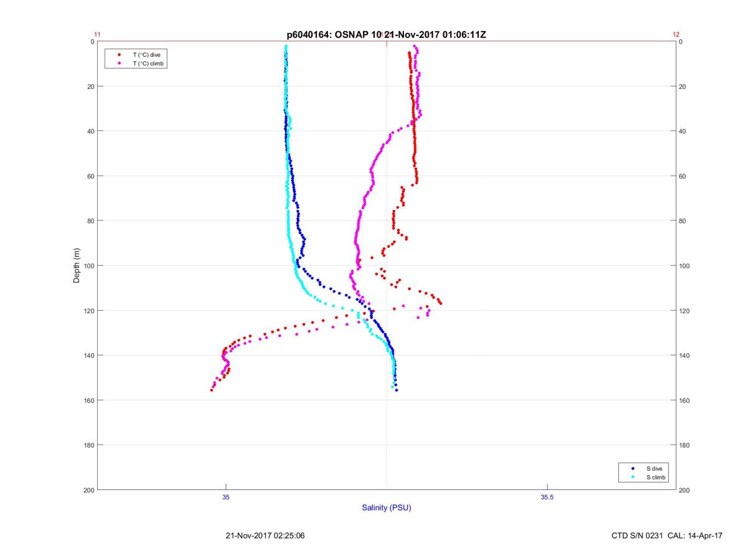Click the red temperature tick label 12
747x551 pixels.
[676, 35]
